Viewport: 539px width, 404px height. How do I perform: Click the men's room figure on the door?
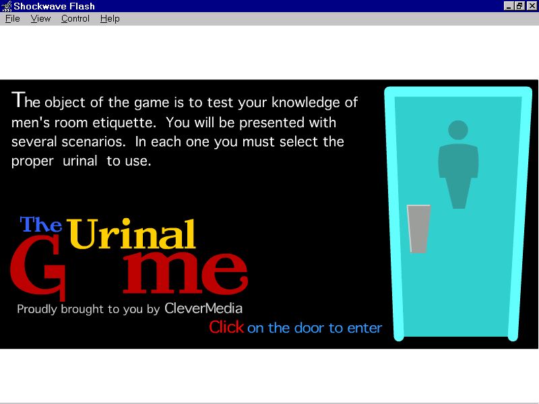tap(458, 172)
